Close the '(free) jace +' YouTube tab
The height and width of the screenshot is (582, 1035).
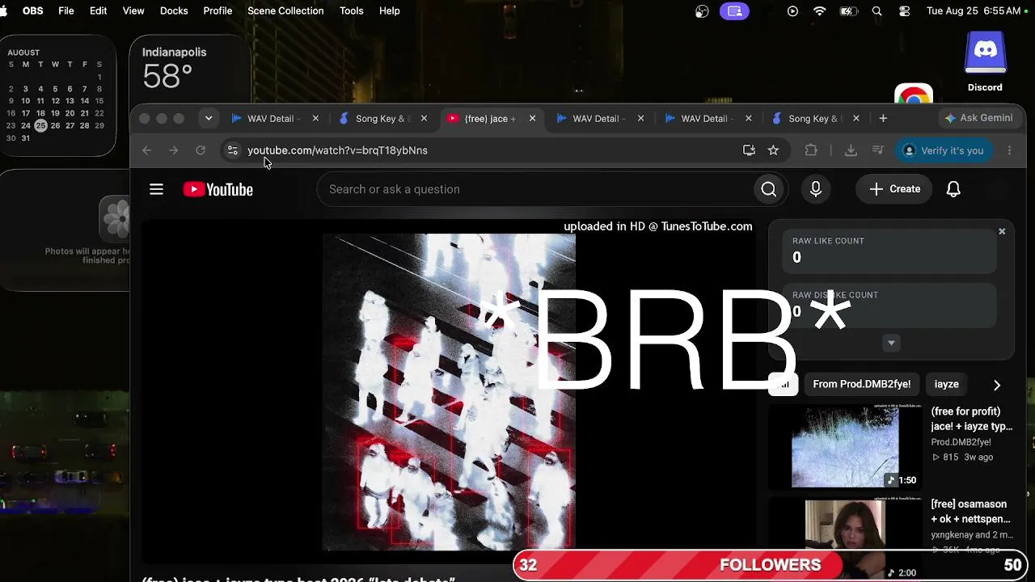[532, 118]
